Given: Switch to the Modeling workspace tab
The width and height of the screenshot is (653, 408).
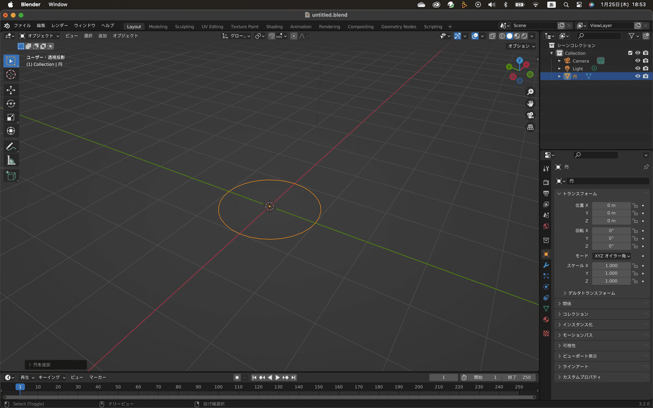Looking at the screenshot, I should coord(158,27).
